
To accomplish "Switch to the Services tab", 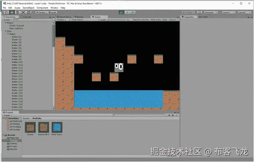I will 203,17.
